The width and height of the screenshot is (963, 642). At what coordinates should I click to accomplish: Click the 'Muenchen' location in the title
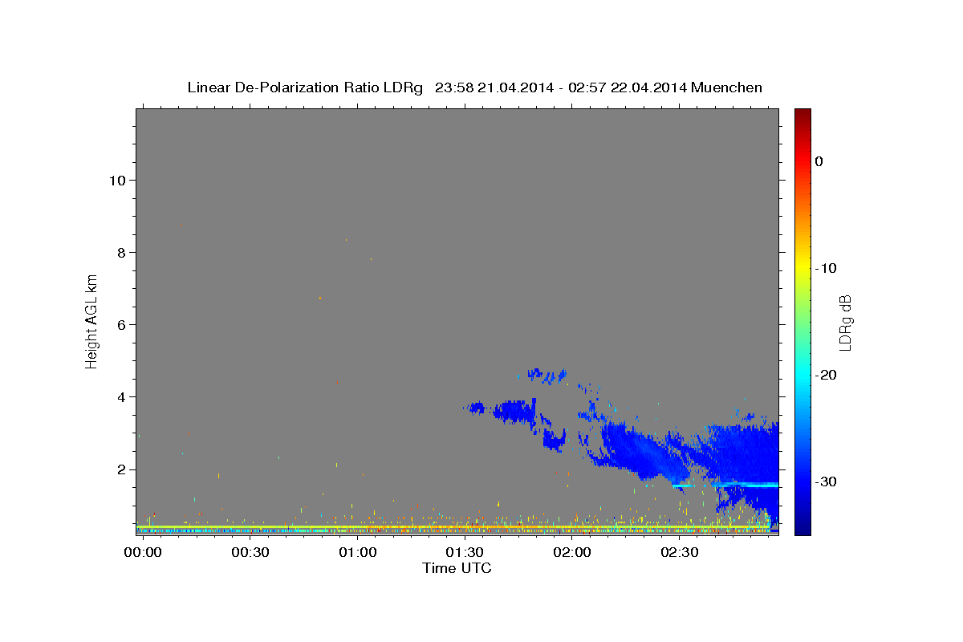coord(727,87)
